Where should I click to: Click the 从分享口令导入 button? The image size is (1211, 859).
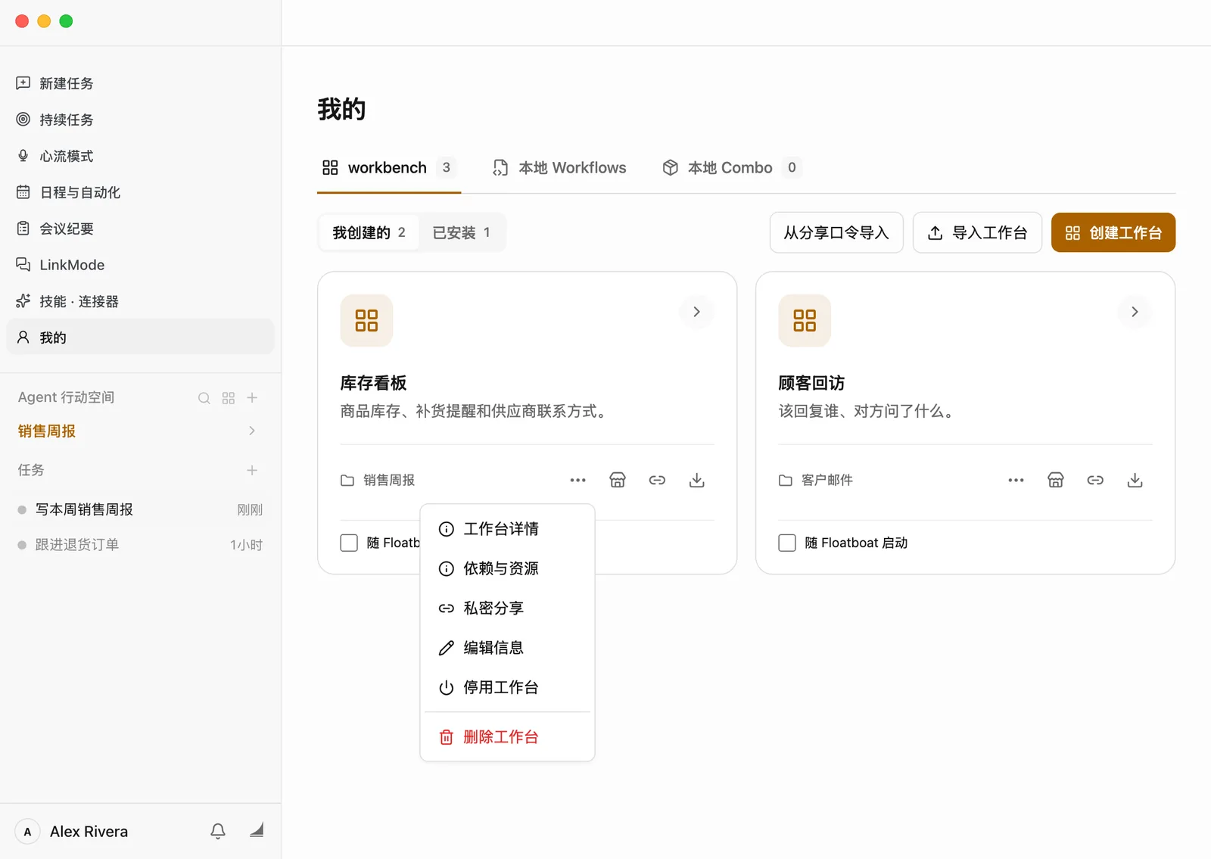pos(836,232)
